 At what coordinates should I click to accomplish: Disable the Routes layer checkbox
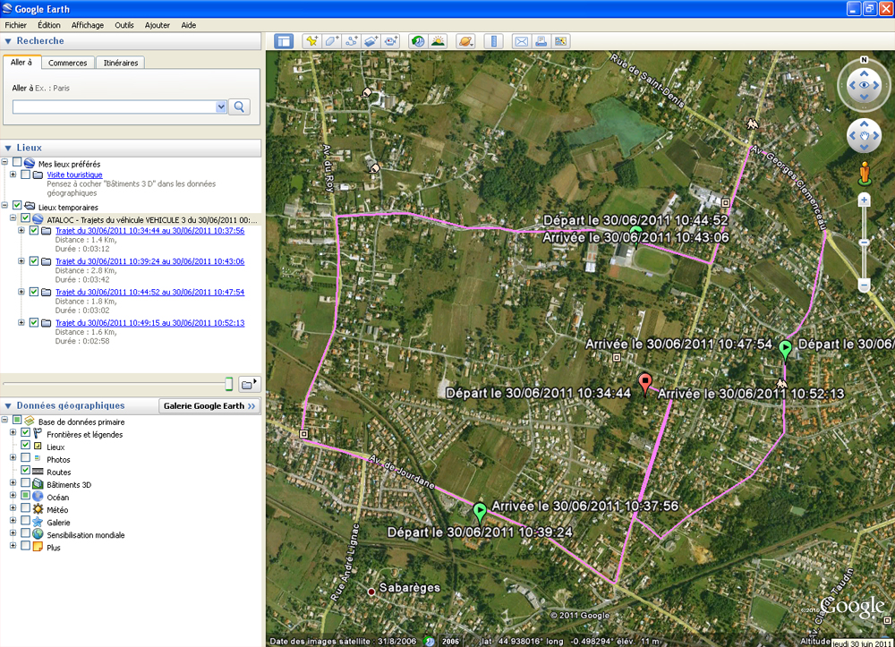click(x=26, y=470)
